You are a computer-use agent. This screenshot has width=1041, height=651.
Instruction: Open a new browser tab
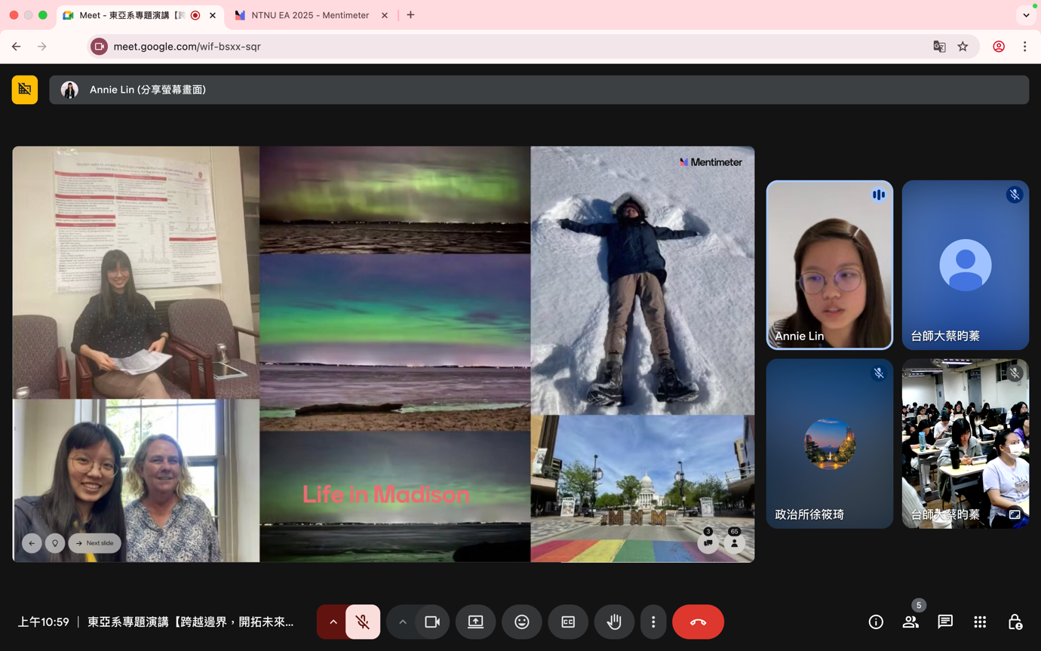[x=410, y=15]
